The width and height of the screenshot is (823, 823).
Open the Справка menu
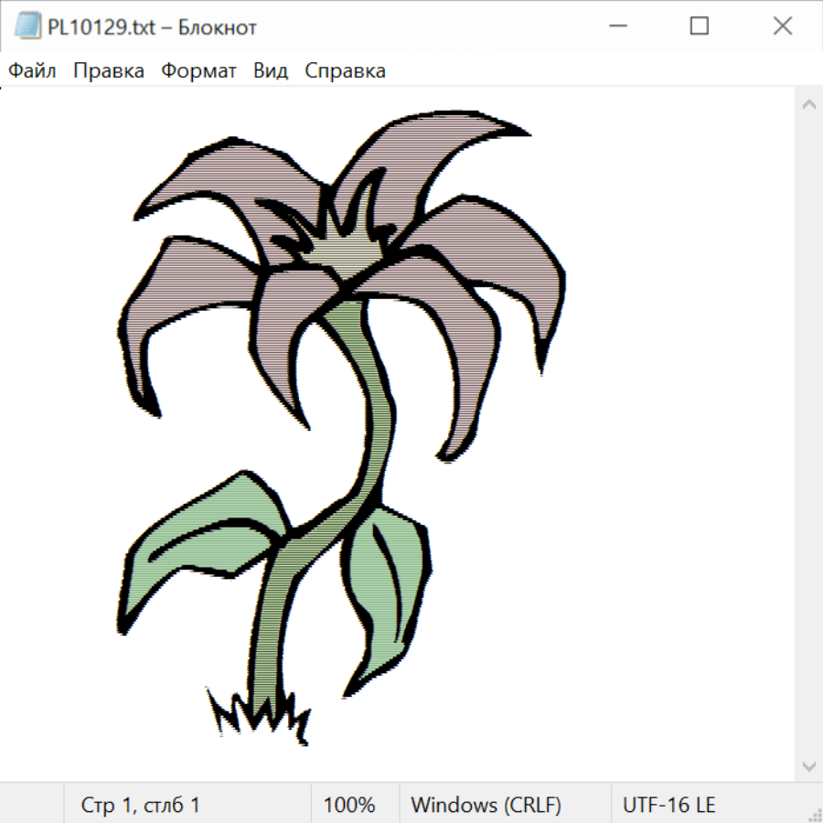coord(345,70)
